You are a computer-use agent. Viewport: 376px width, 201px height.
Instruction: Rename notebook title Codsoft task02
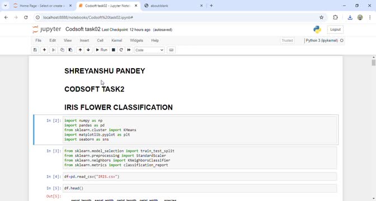pyautogui.click(x=83, y=30)
